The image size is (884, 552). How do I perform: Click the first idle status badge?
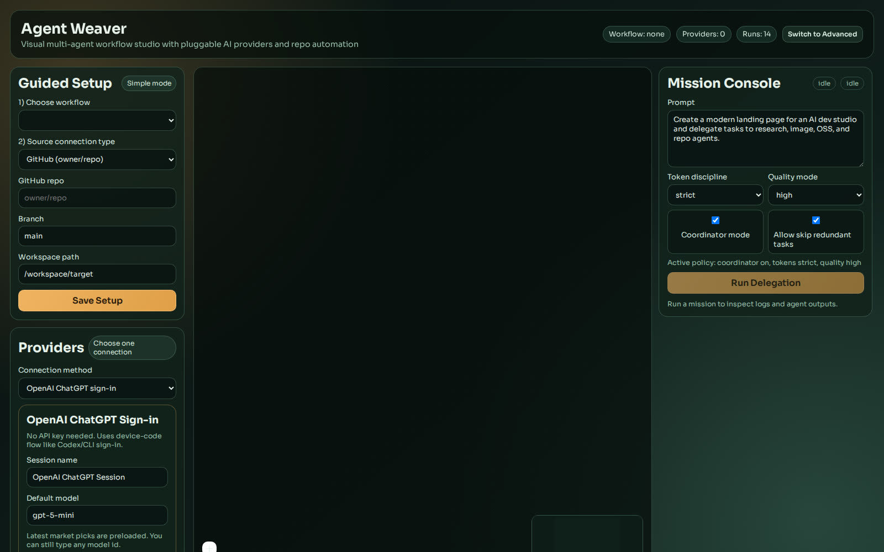[x=824, y=83]
